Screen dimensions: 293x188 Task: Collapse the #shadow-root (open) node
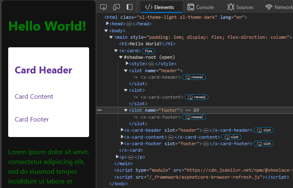coord(121,57)
